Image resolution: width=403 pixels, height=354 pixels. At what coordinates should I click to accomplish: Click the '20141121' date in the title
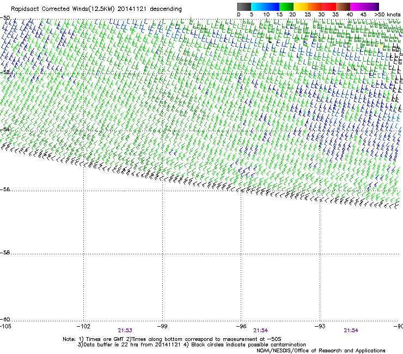[132, 9]
